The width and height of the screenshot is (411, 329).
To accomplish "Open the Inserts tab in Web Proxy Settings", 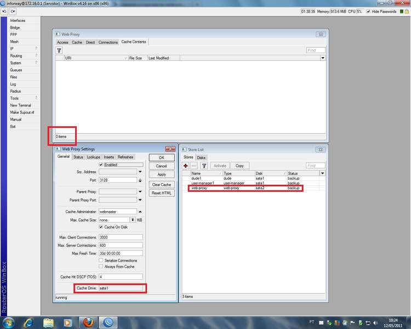I will pos(109,157).
